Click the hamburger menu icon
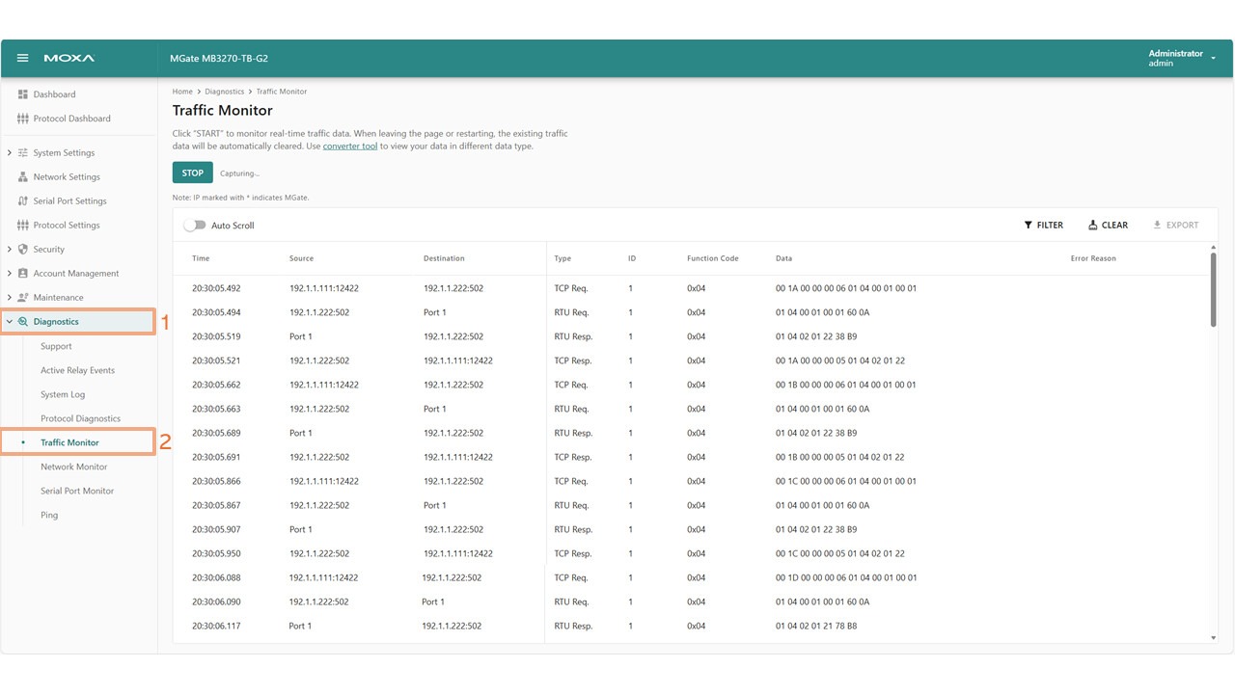 [x=23, y=59]
